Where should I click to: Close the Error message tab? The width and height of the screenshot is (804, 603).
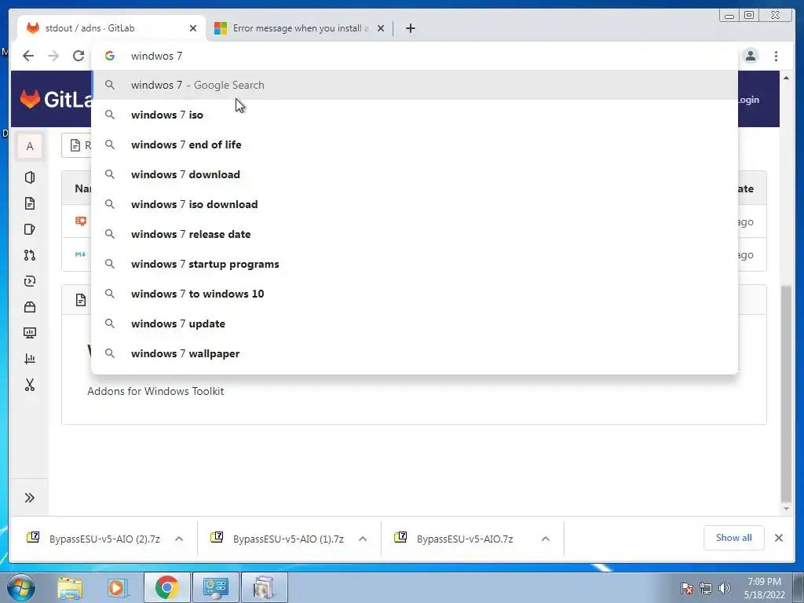pos(381,28)
